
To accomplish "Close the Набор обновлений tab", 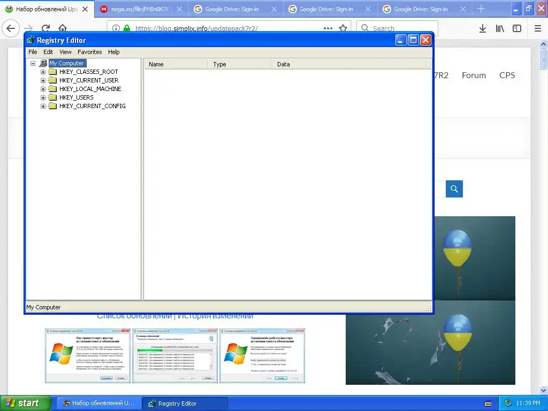I will pos(85,10).
